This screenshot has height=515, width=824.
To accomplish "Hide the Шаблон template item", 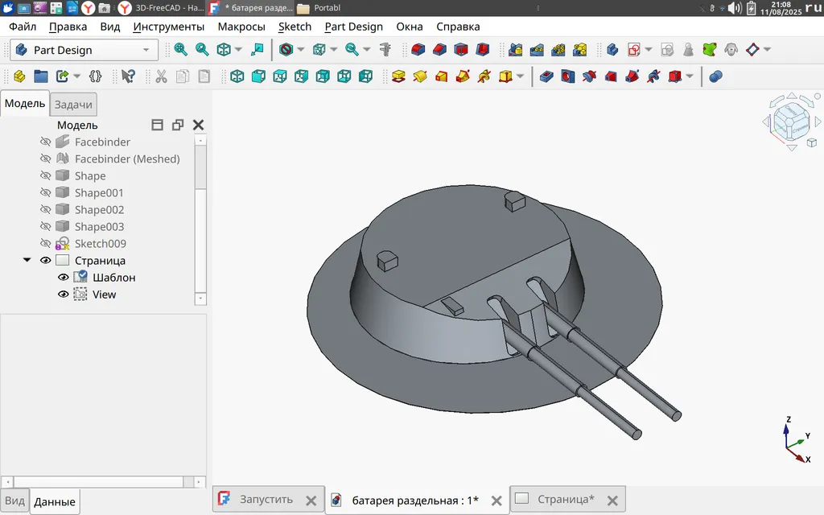I will click(x=64, y=277).
